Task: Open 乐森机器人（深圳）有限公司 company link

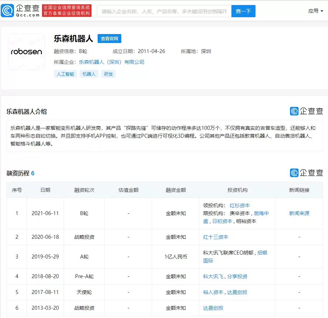Action: 111,62
